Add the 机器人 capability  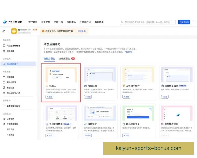click(x=49, y=97)
